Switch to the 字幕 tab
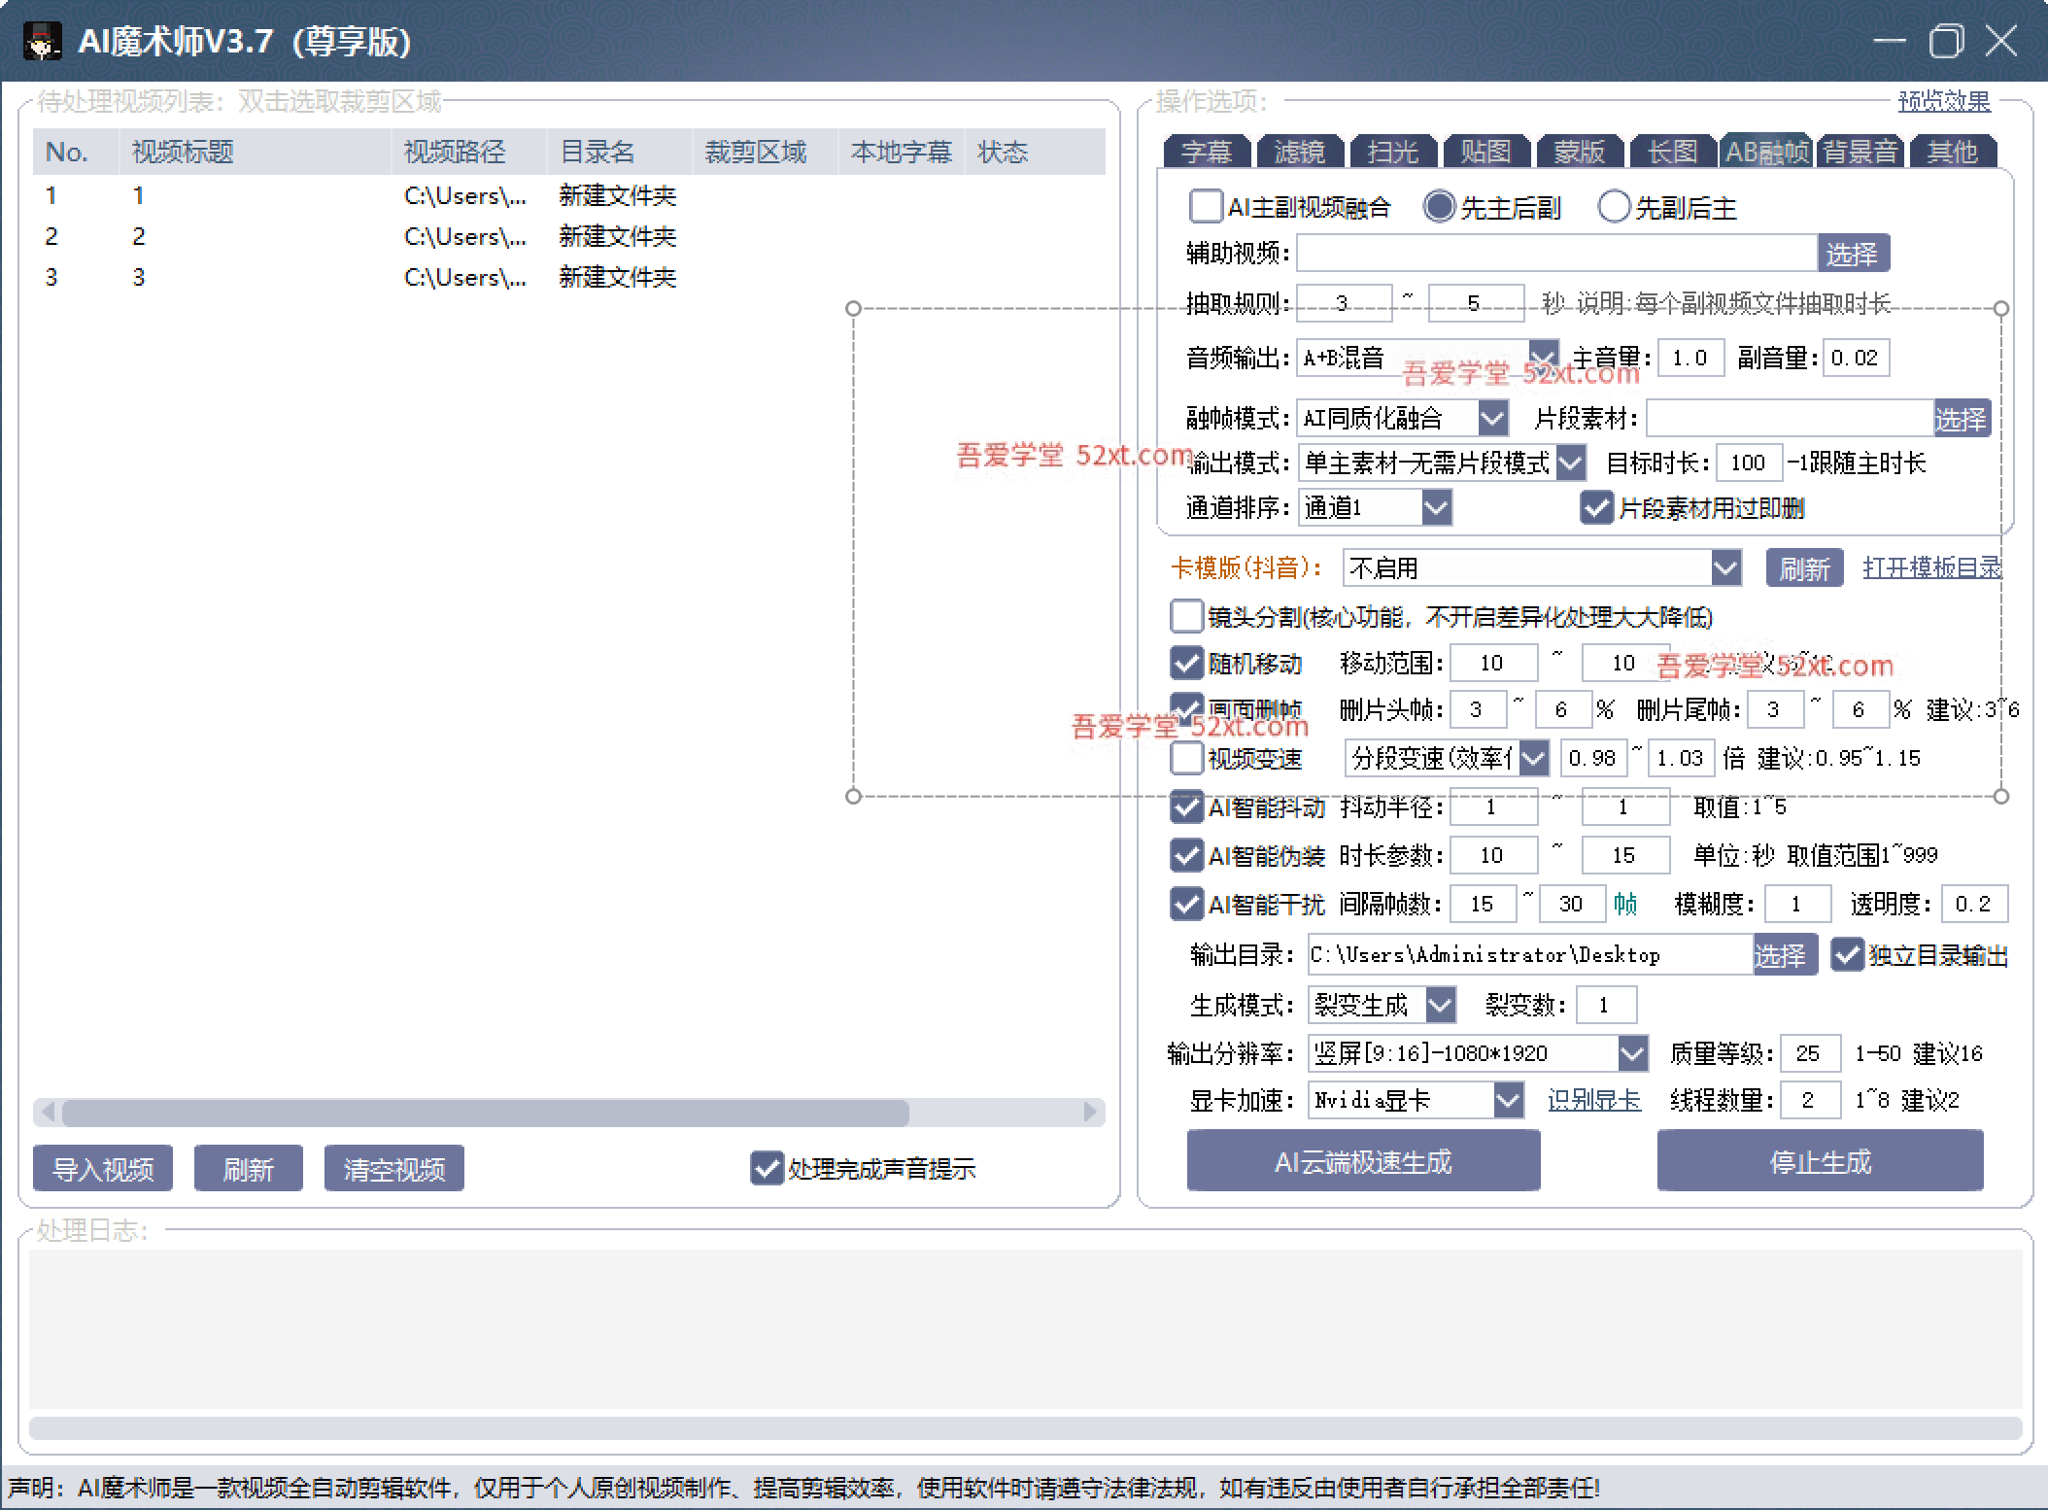 coord(1207,152)
